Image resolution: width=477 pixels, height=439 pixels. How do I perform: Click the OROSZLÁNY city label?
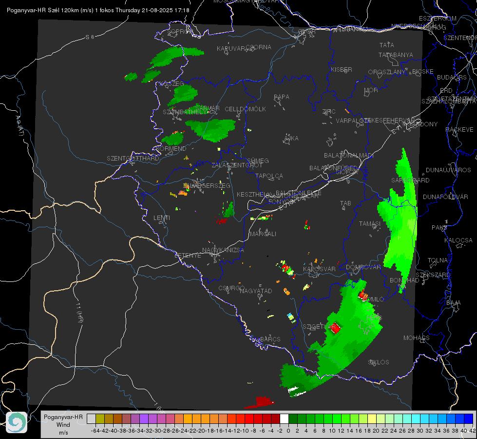click(x=387, y=72)
